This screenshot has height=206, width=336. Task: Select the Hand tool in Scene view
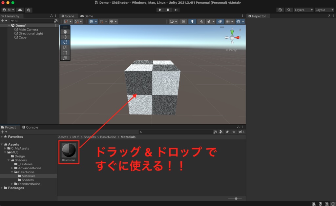point(65,32)
